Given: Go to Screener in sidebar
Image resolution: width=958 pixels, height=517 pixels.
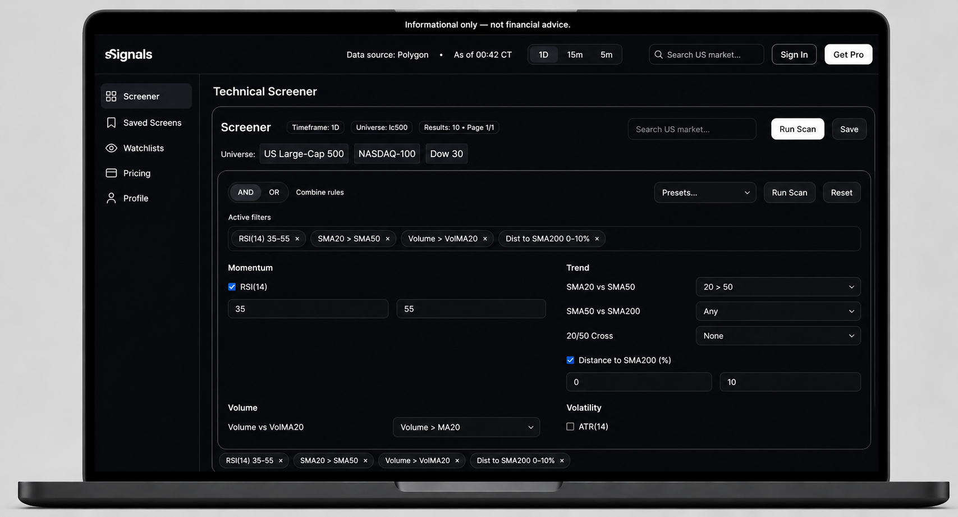Looking at the screenshot, I should tap(146, 97).
